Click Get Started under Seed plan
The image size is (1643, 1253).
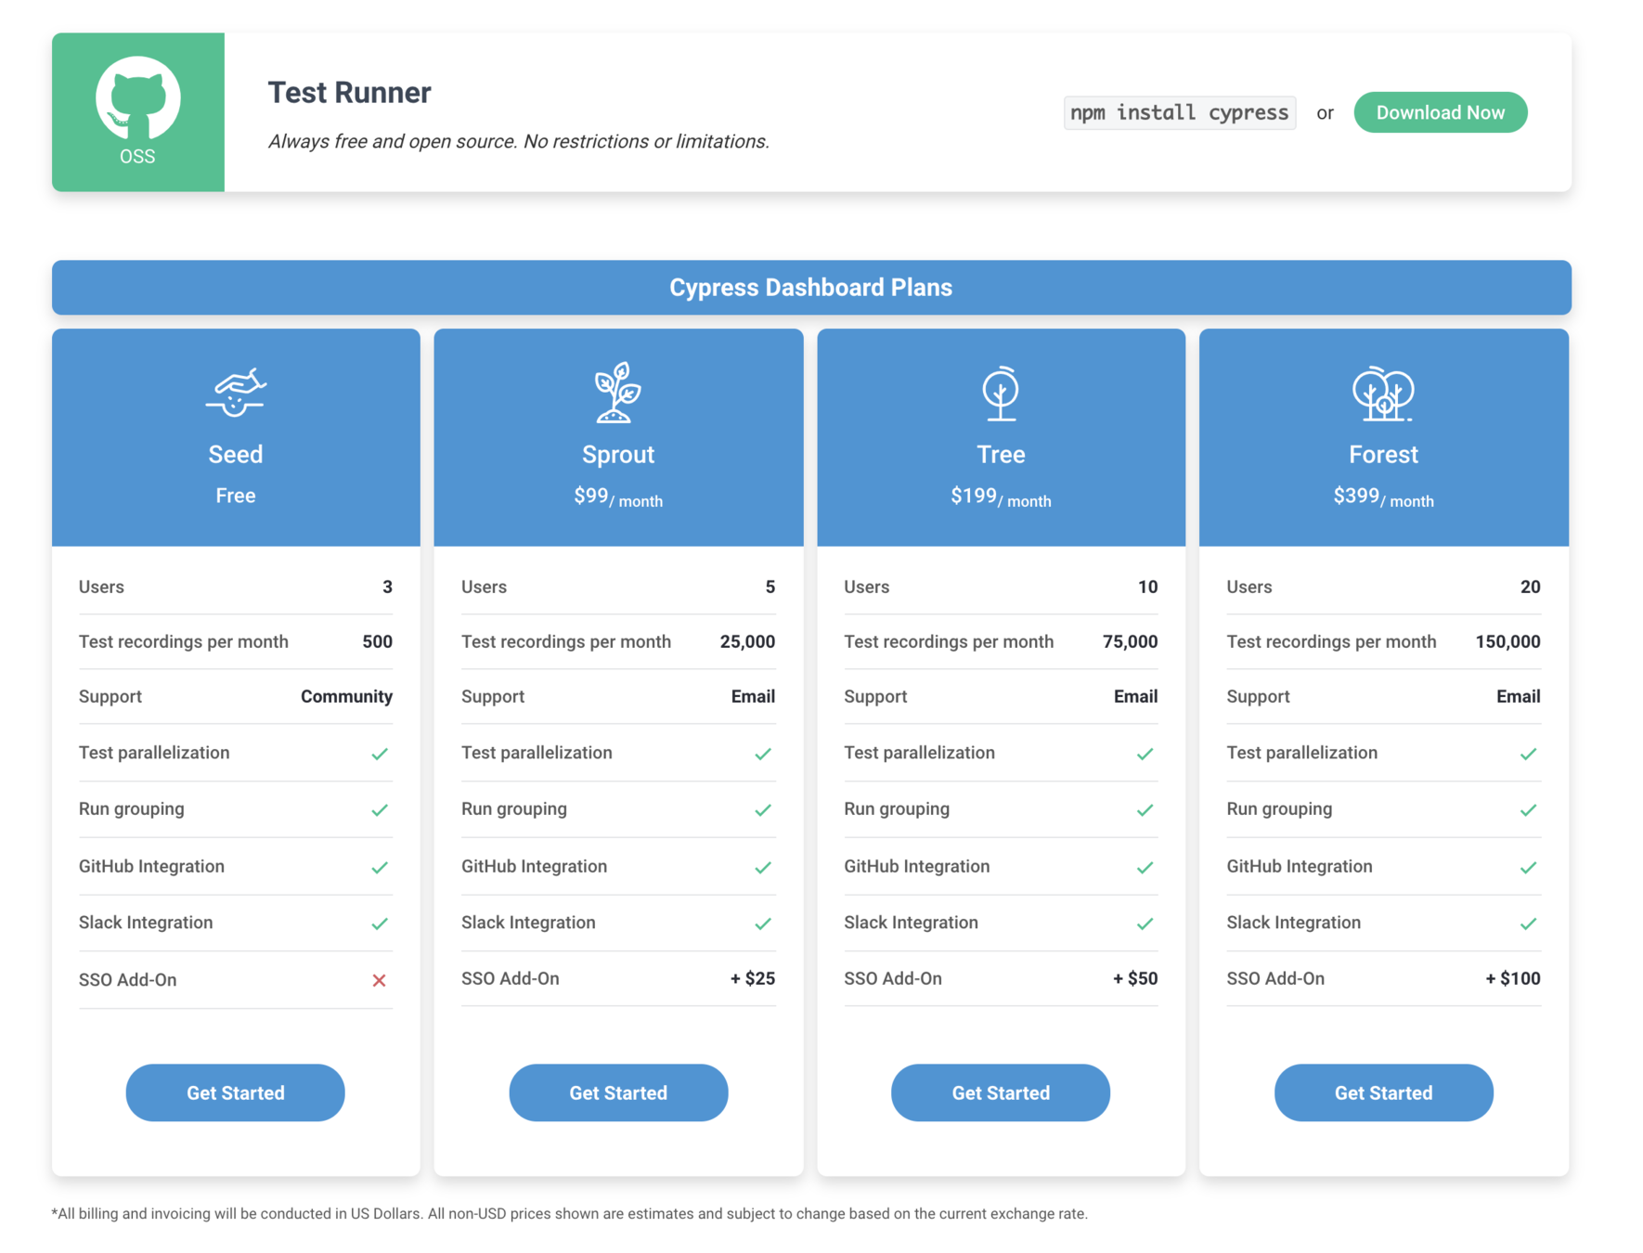pos(236,1092)
